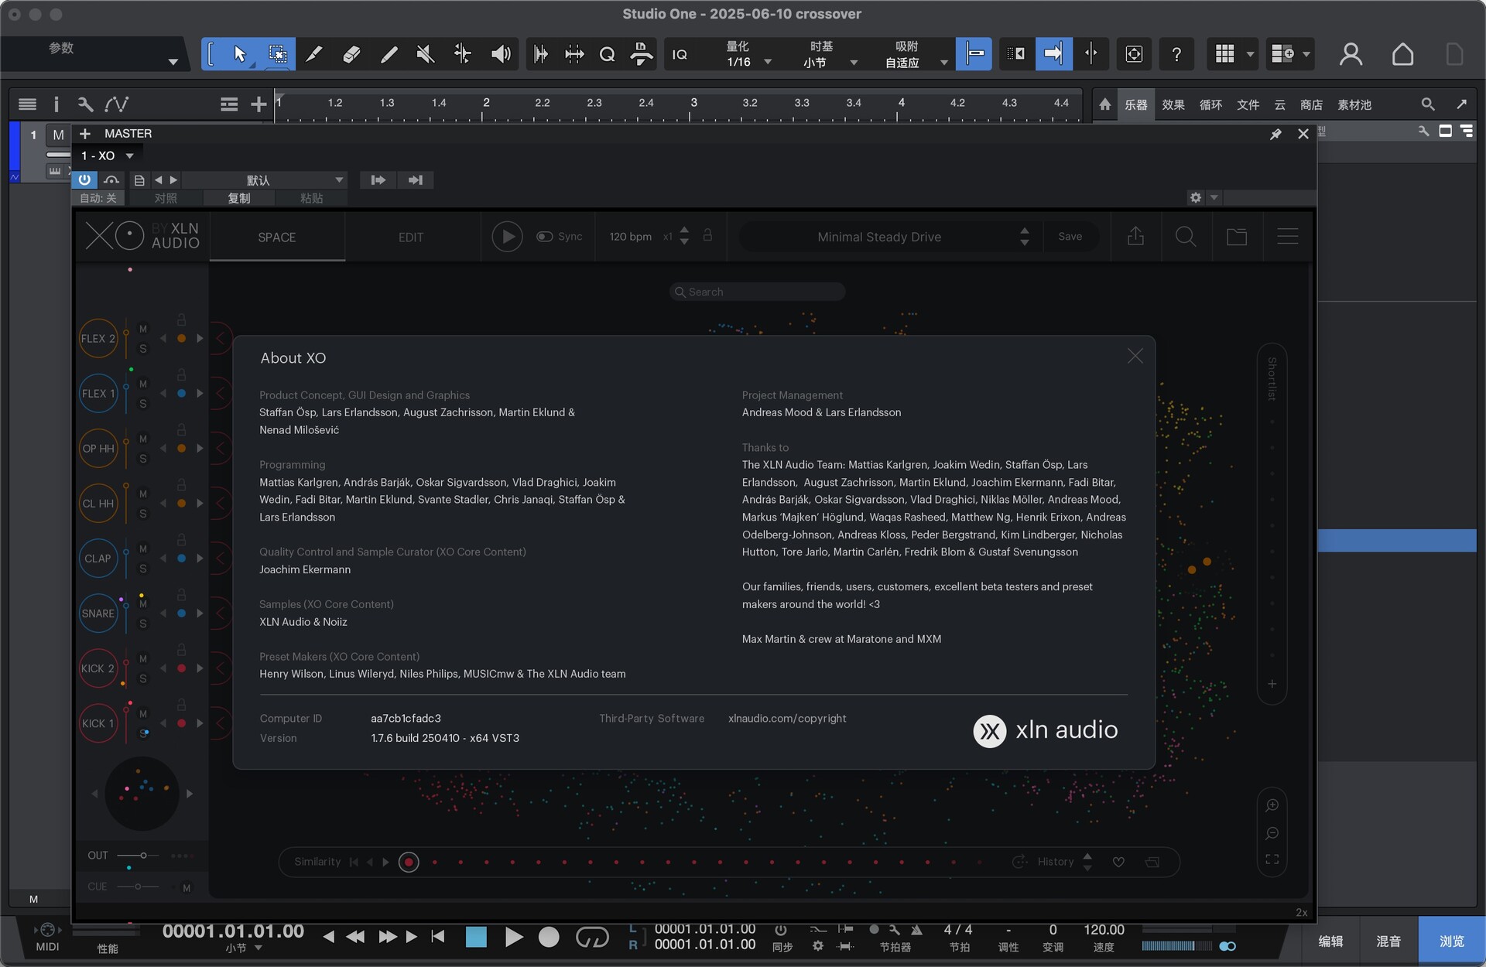Select the Eraser tool
1486x967 pixels.
(x=351, y=53)
